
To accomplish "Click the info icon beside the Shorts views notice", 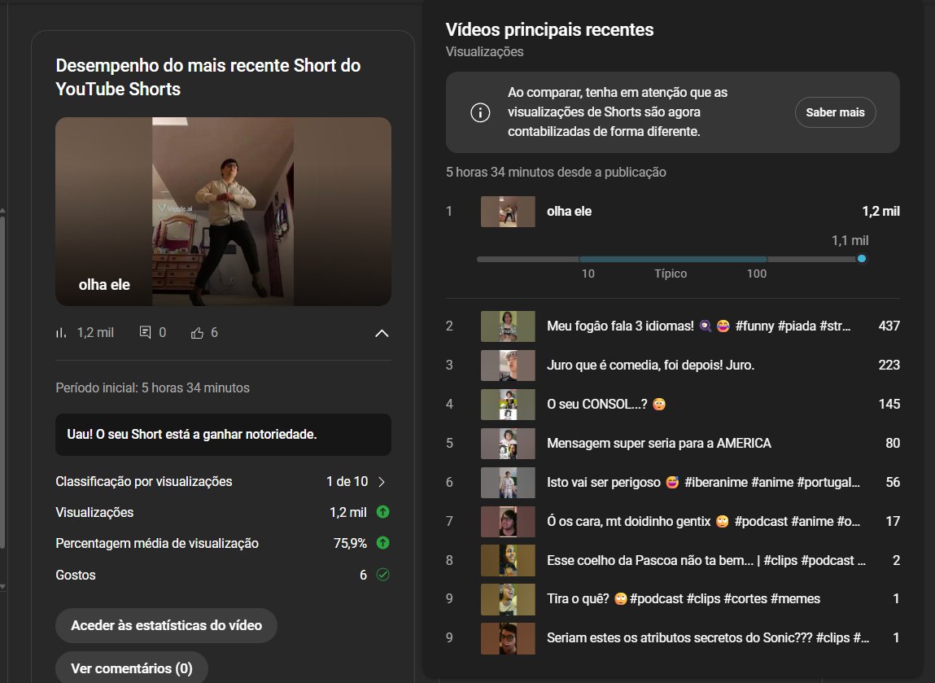I will click(480, 112).
